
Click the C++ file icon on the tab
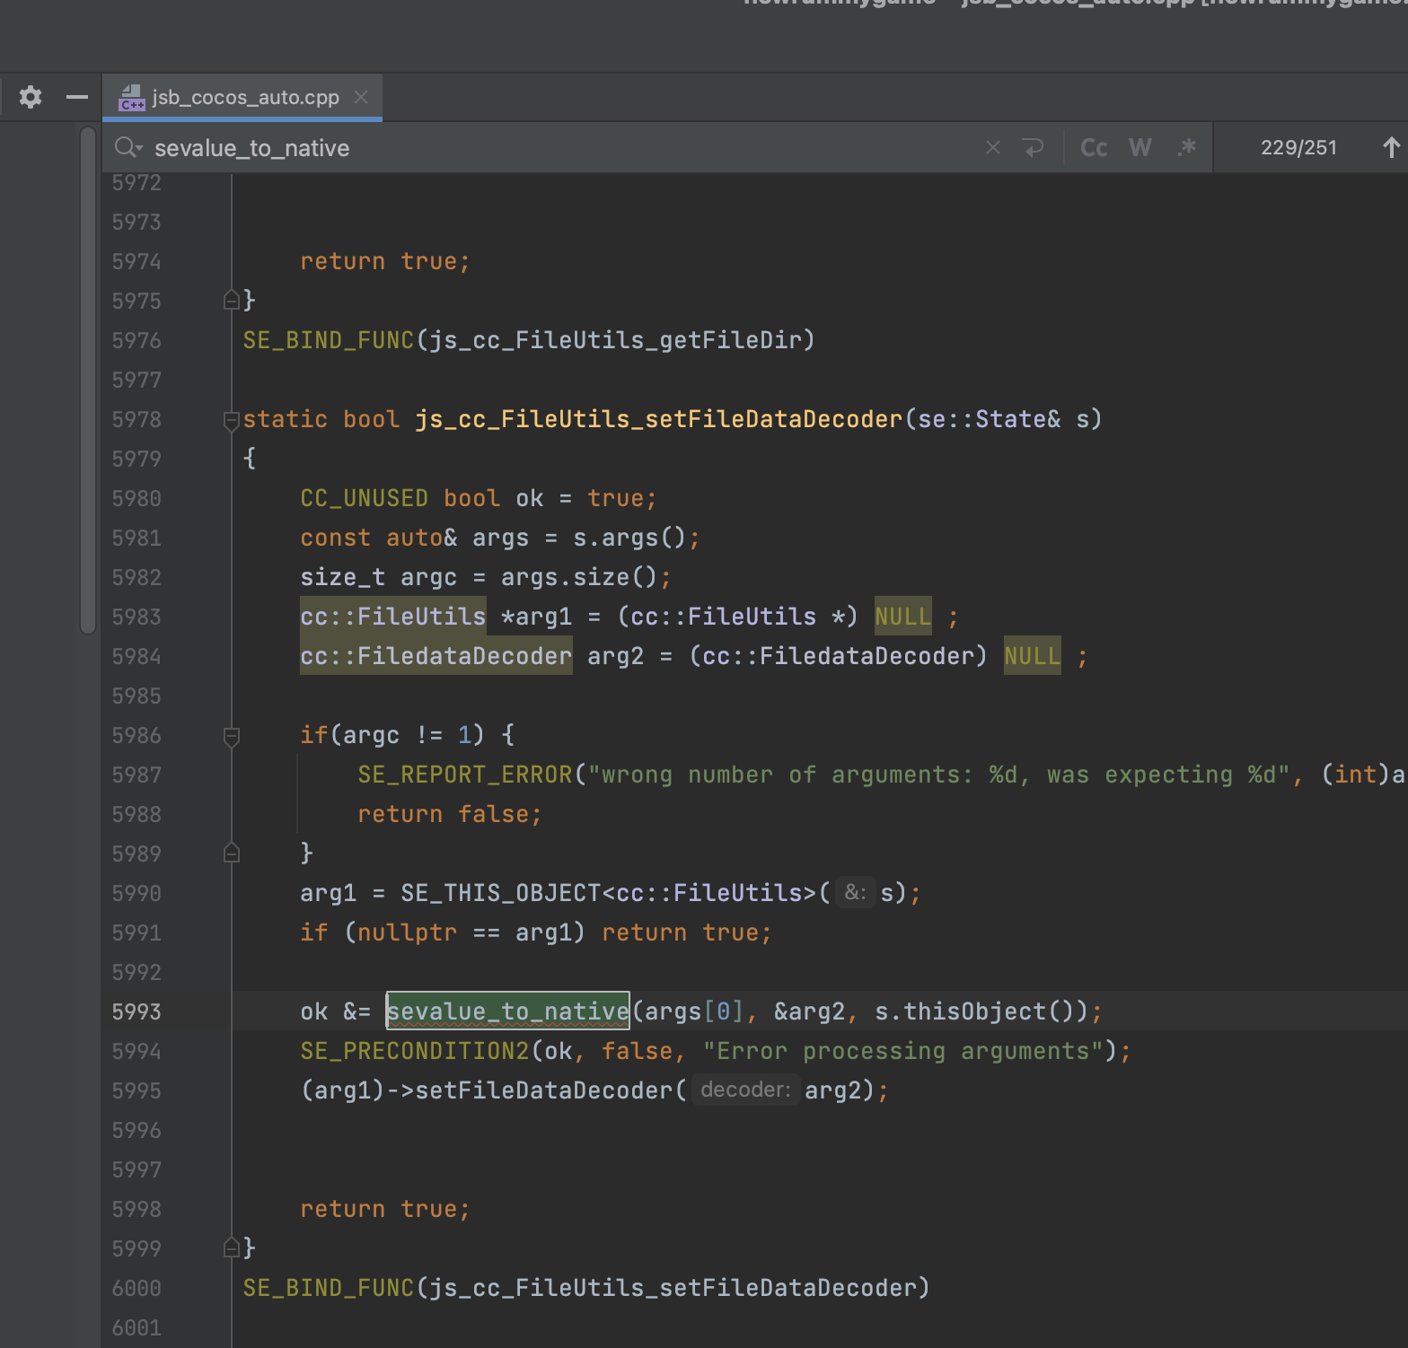pyautogui.click(x=131, y=98)
